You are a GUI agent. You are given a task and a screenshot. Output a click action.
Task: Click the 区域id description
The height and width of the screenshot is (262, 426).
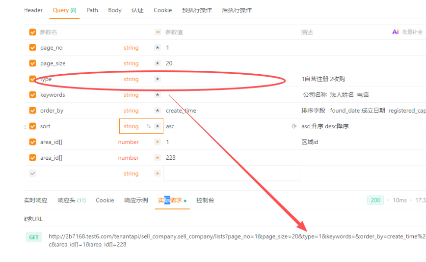pos(310,142)
